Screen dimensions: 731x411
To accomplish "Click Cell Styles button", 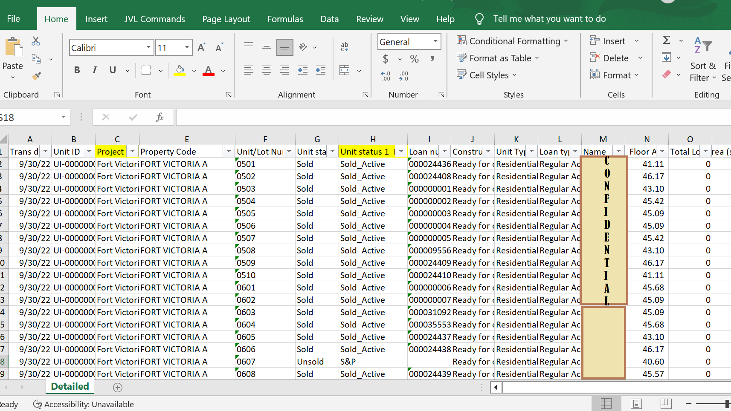I will (x=487, y=75).
